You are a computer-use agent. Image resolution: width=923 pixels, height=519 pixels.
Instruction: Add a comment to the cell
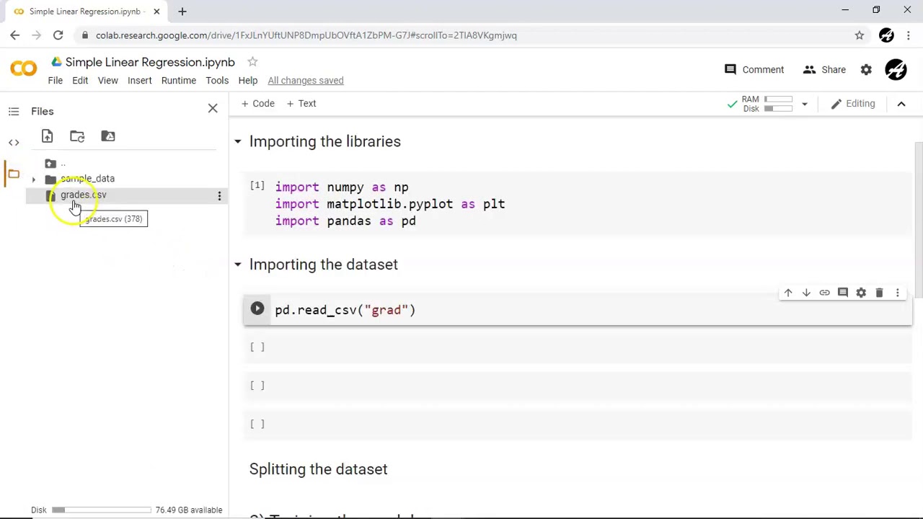pos(842,293)
